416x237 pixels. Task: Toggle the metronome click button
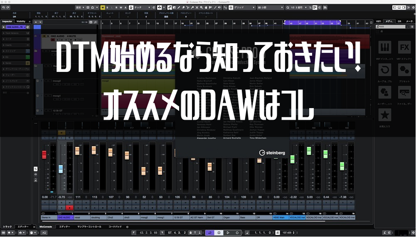click(385, 233)
